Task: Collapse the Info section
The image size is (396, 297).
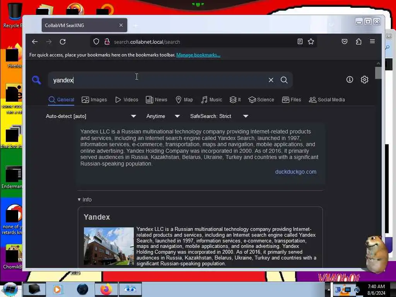Action: [x=85, y=200]
